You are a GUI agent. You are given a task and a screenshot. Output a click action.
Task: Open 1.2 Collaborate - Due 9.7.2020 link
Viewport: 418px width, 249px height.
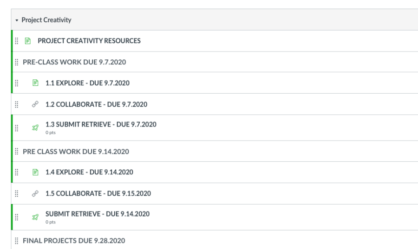coord(96,104)
